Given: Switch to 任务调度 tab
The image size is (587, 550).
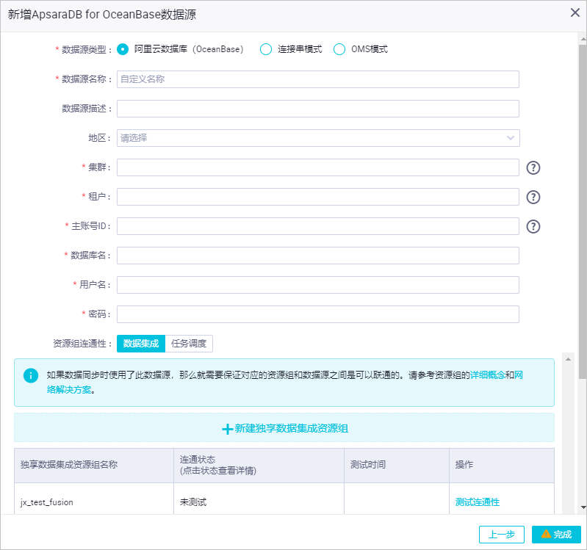Looking at the screenshot, I should tap(189, 344).
